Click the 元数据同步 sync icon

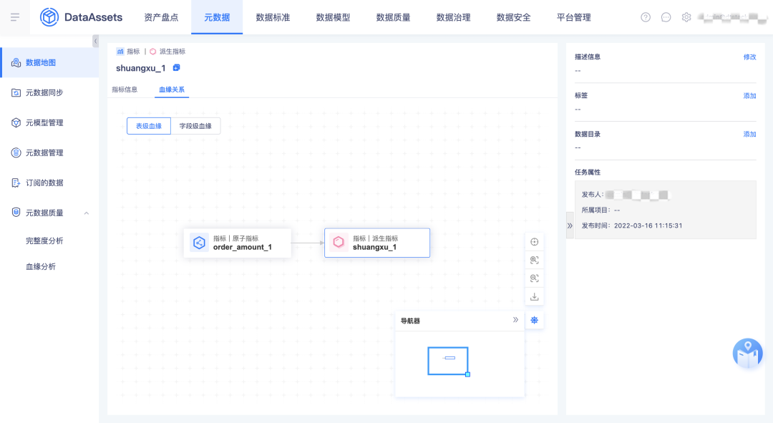(x=16, y=92)
